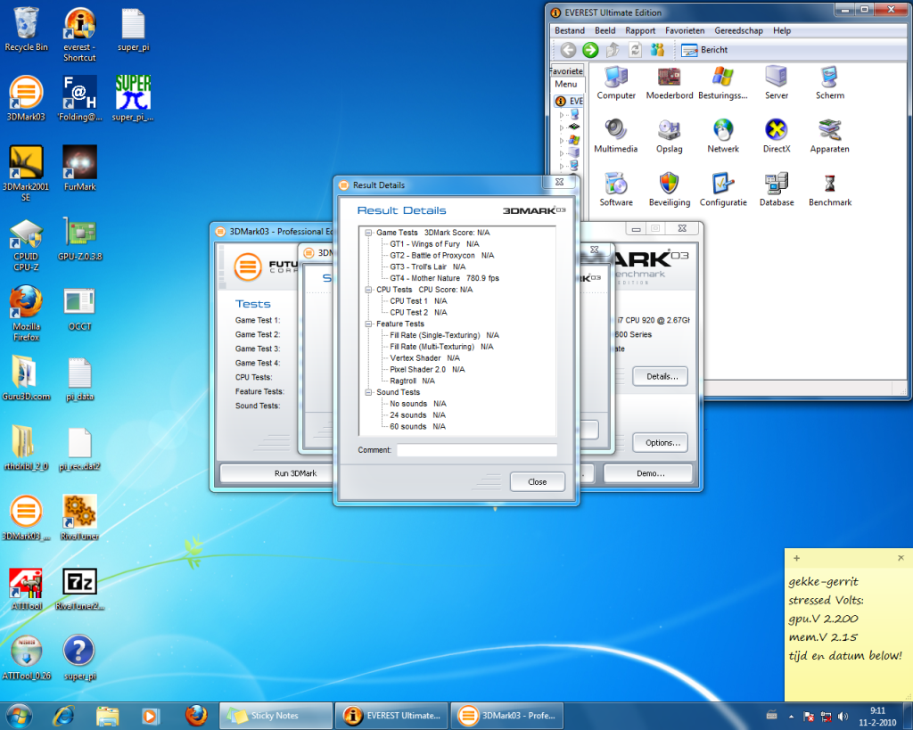
Task: Open the Netwerk category icon
Action: (722, 136)
